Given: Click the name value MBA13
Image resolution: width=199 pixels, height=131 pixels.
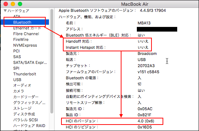Looking at the screenshot, I should click(x=144, y=23).
